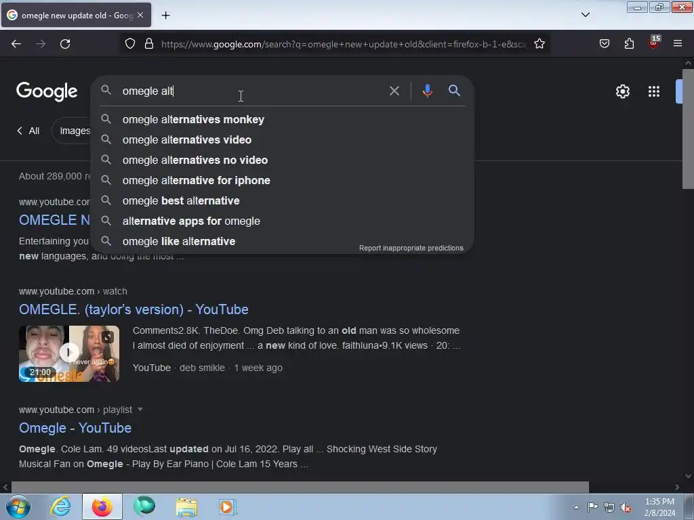
Task: Click the vertical page scrollbar thumb
Action: tap(688, 129)
